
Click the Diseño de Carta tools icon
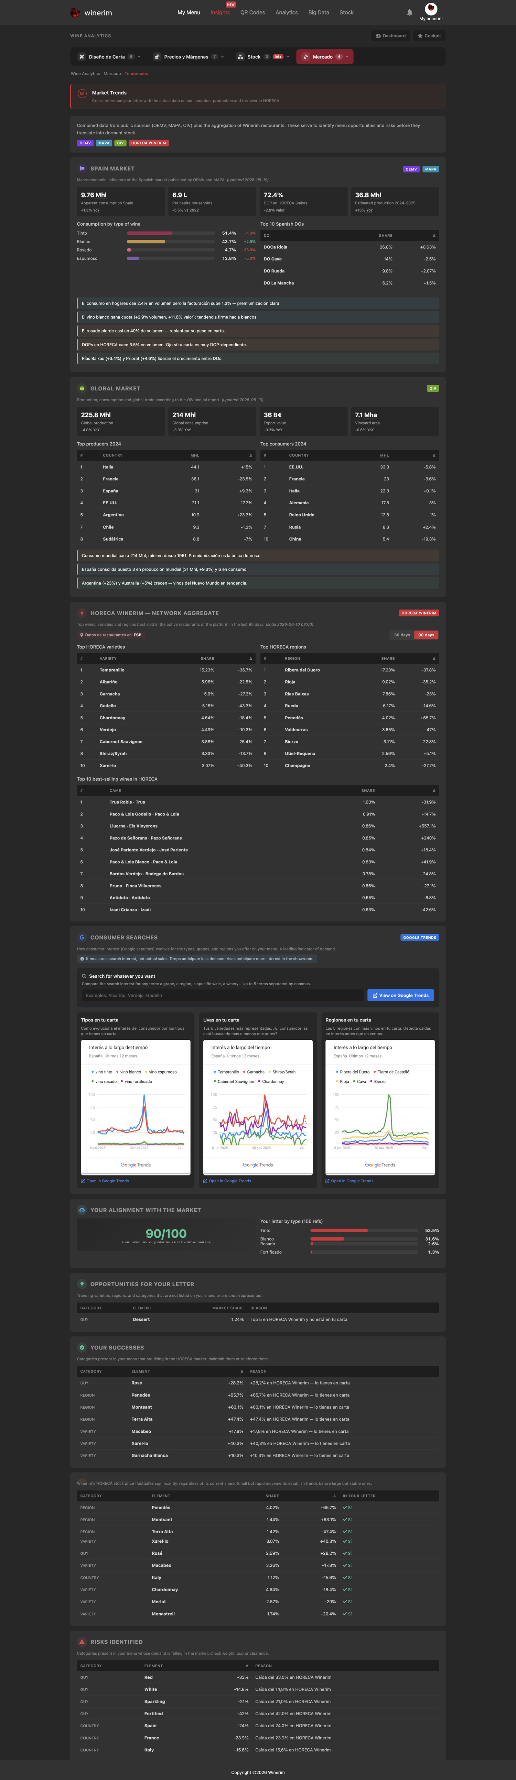82,56
